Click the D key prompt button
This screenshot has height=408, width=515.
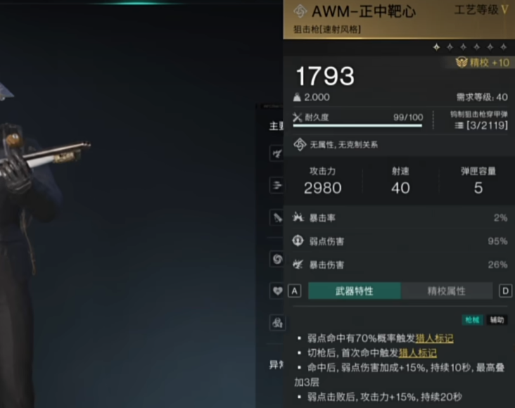coord(505,291)
